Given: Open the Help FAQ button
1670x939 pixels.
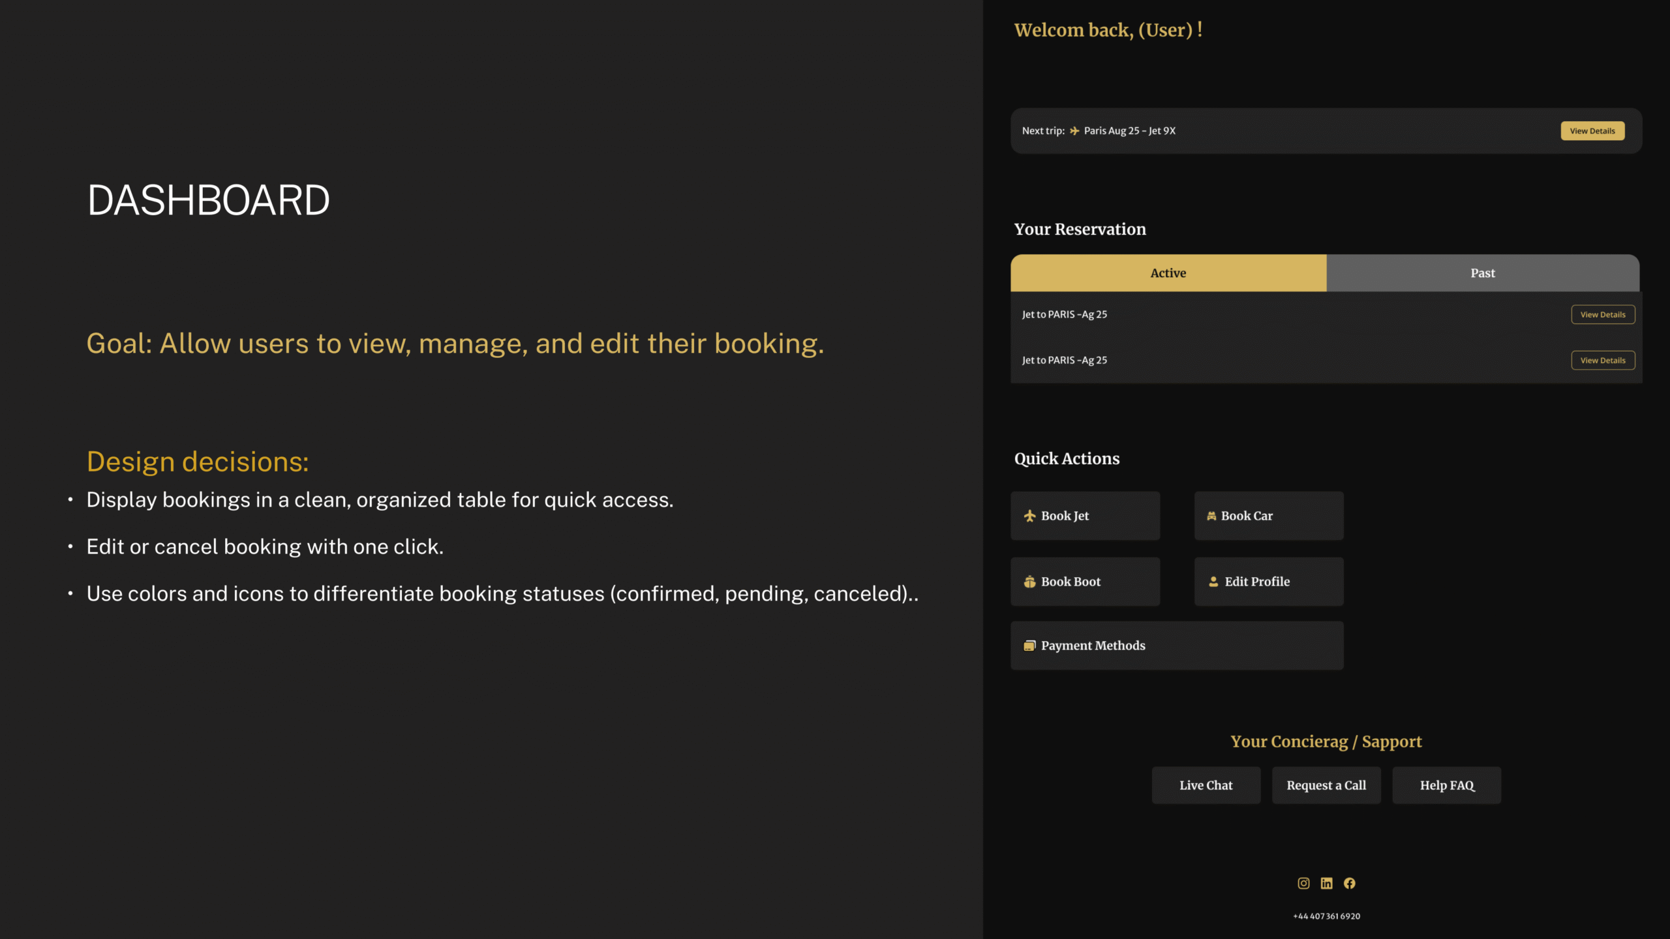Looking at the screenshot, I should pos(1446,785).
